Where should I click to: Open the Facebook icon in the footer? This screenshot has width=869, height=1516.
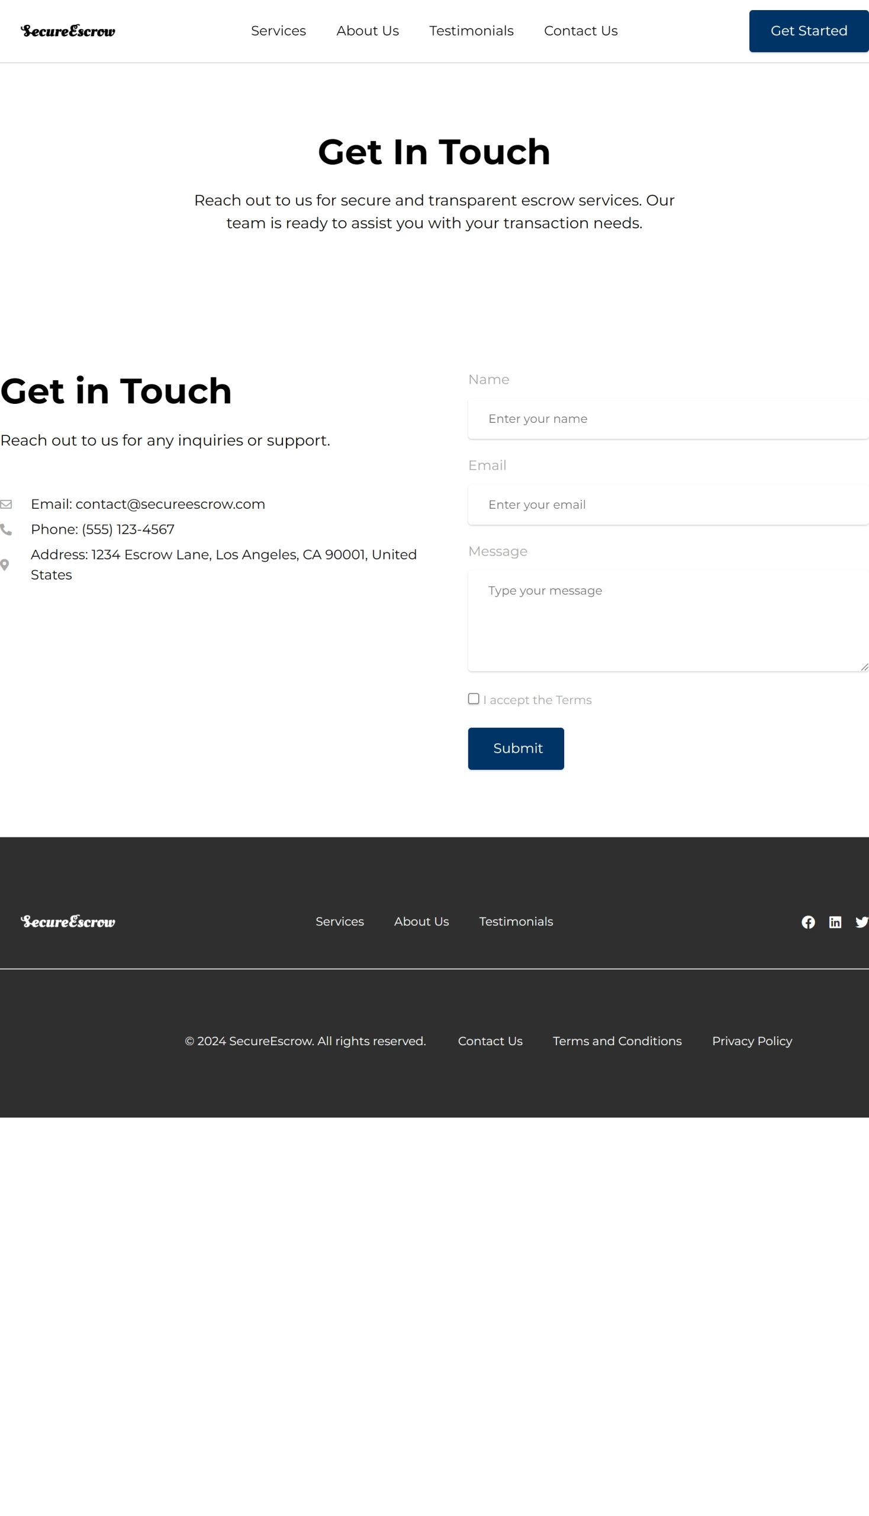808,922
